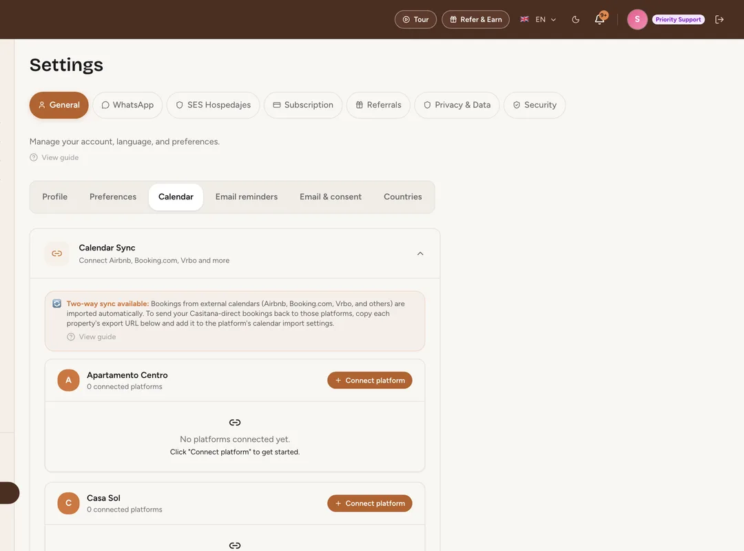
Task: Click the UK flag icon
Action: (x=524, y=19)
